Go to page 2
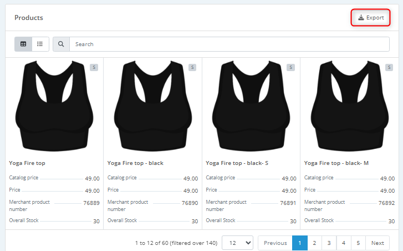Viewport: 403px width, 251px height. pyautogui.click(x=314, y=243)
